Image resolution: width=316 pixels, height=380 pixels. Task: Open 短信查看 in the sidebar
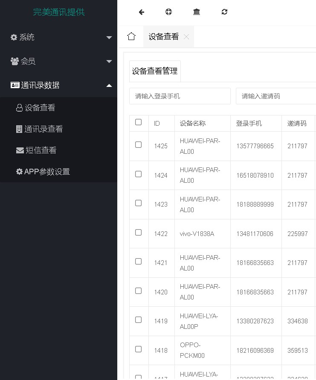[58, 150]
